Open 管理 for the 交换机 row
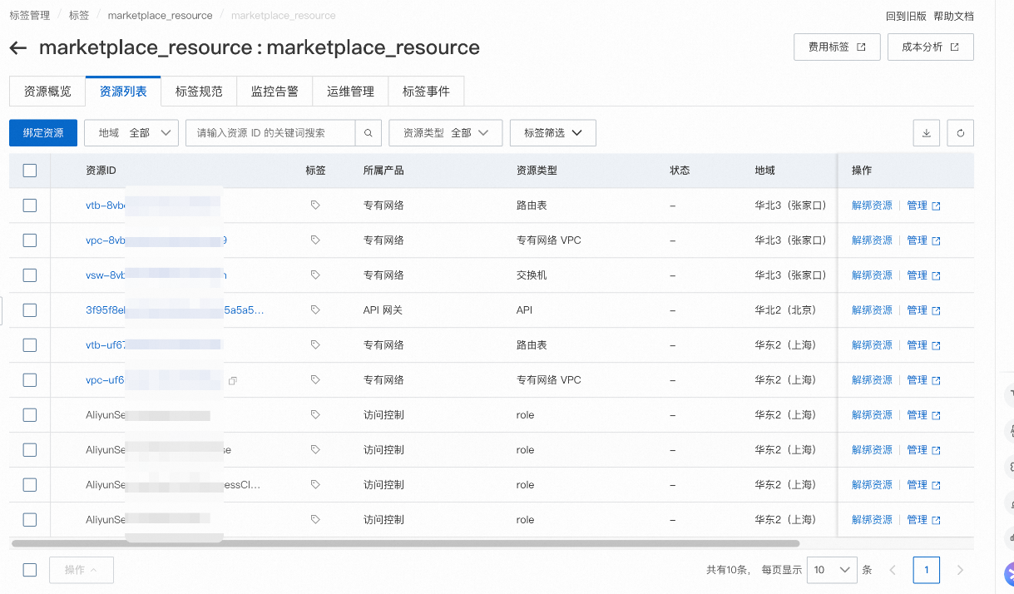The image size is (1014, 594). (923, 275)
